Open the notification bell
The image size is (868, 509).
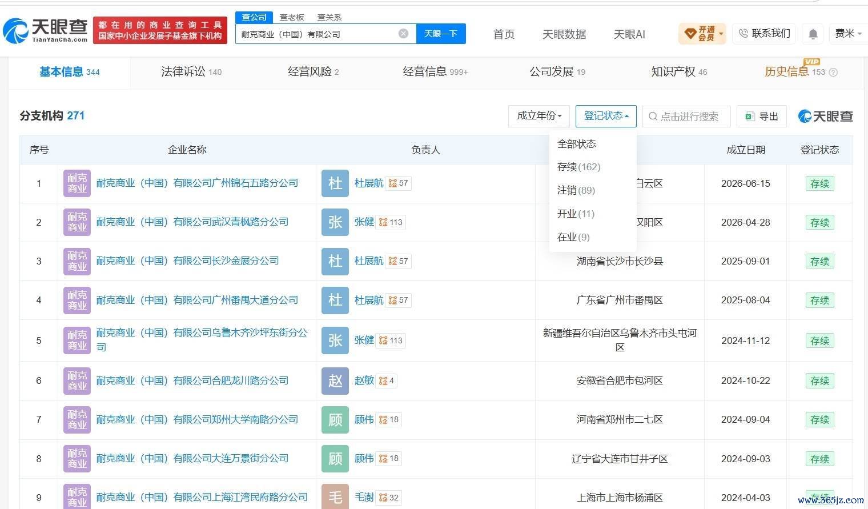tap(813, 34)
